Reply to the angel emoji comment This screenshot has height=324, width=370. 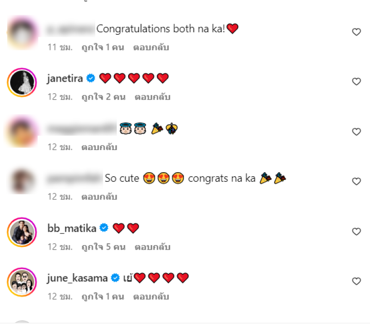pyautogui.click(x=99, y=147)
